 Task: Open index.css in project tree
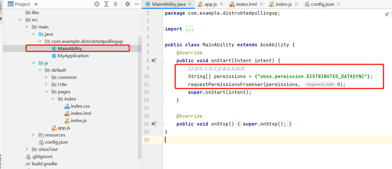point(80,106)
